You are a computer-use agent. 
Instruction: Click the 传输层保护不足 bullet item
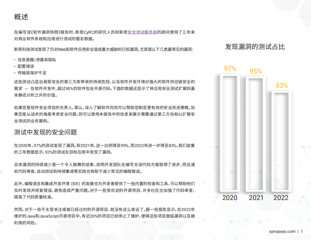[32, 72]
